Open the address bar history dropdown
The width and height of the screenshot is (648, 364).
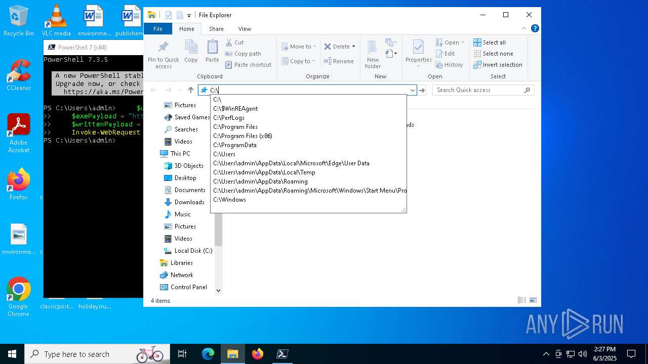coord(413,90)
